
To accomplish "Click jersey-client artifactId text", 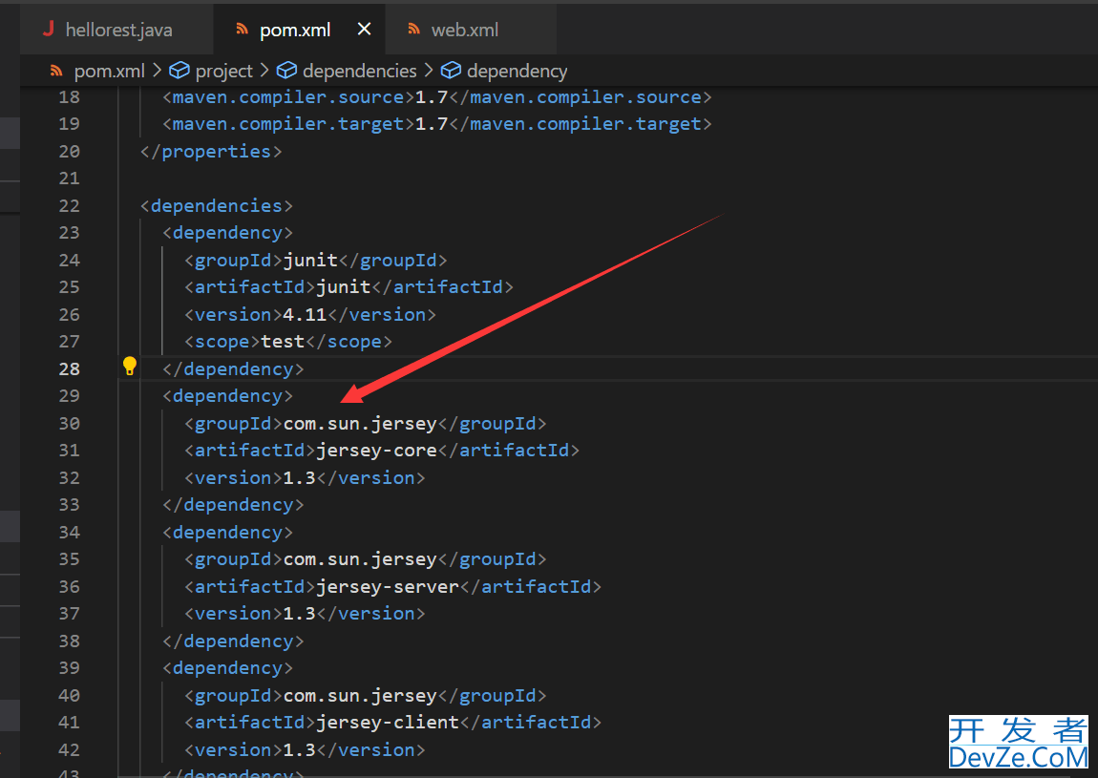I will click(388, 722).
